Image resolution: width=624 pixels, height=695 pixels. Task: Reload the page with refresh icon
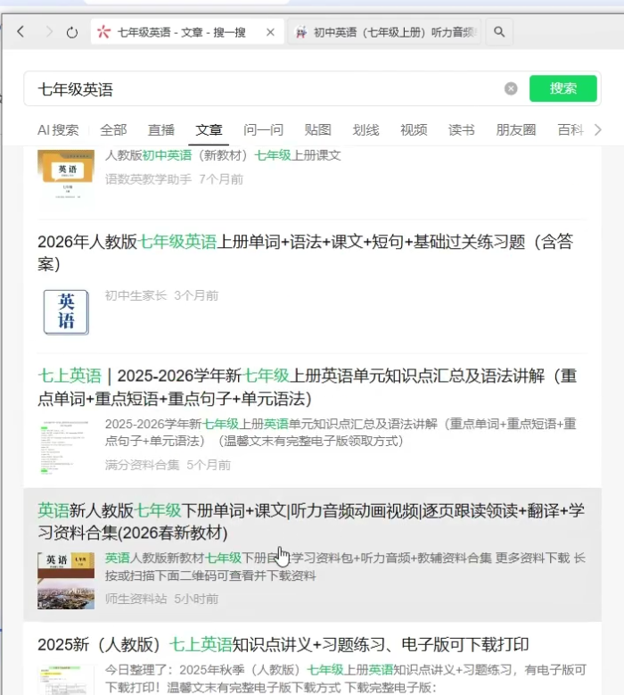[x=72, y=32]
